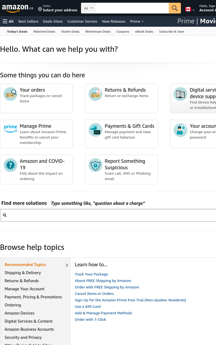Select Digital Services & Content topic
This screenshot has height=345, width=216.
tap(29, 321)
